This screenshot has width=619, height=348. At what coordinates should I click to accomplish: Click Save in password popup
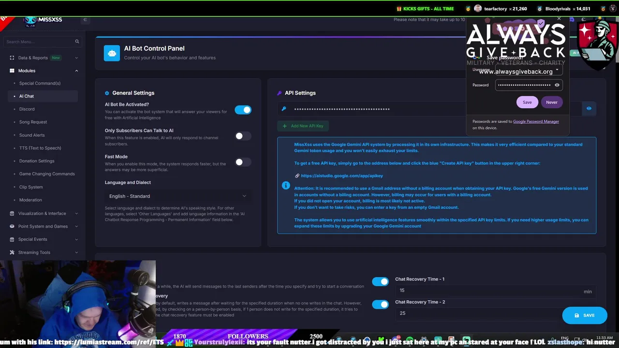click(x=527, y=102)
